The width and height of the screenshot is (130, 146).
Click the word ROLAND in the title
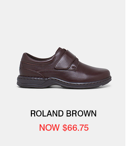click(x=47, y=114)
